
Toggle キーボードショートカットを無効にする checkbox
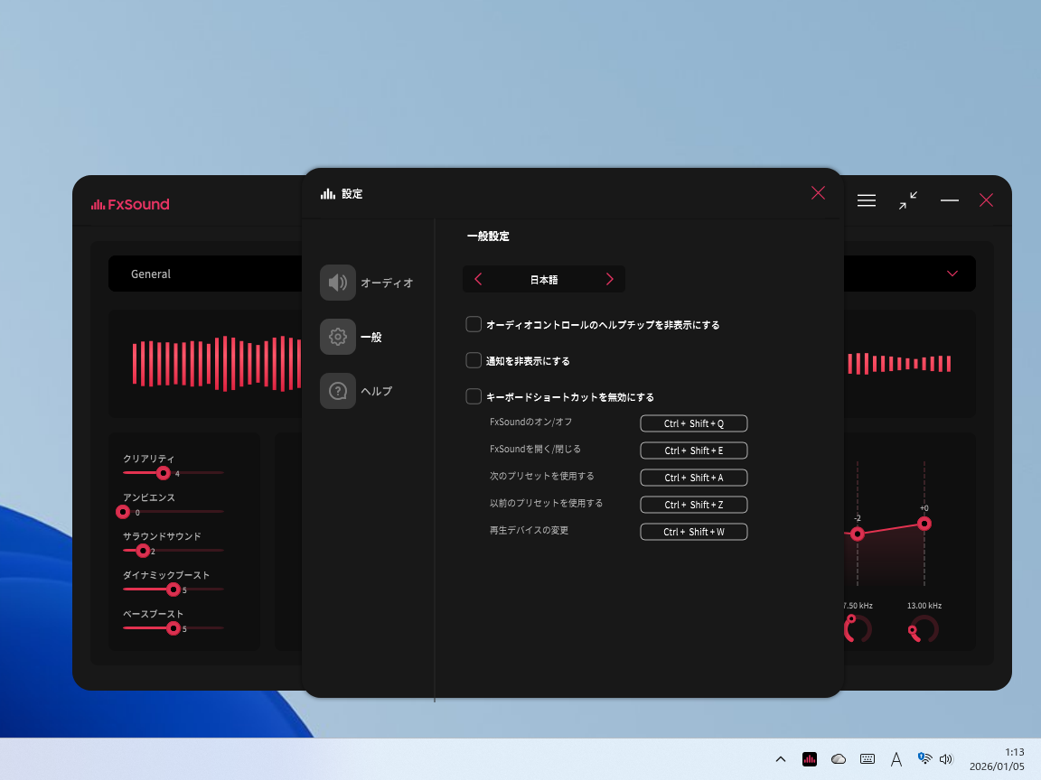(x=474, y=396)
